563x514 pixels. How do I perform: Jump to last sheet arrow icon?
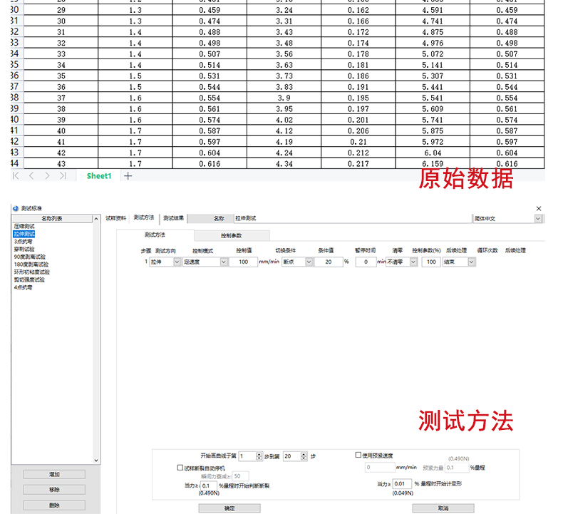pos(63,176)
